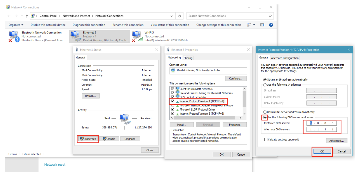Open the change view dropdown arrow
The height and width of the screenshot is (173, 355).
pos(254,25)
